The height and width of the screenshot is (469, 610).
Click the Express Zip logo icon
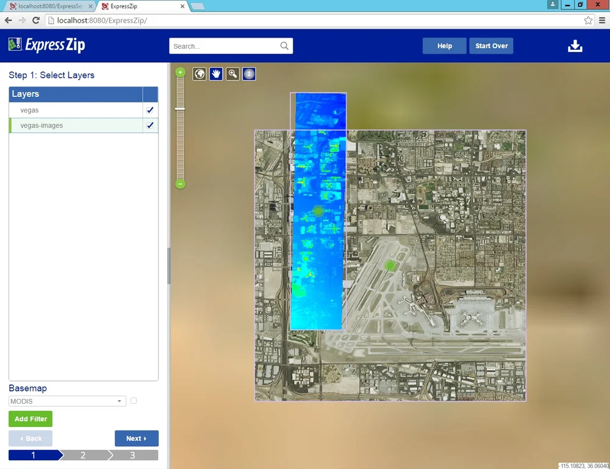point(12,45)
